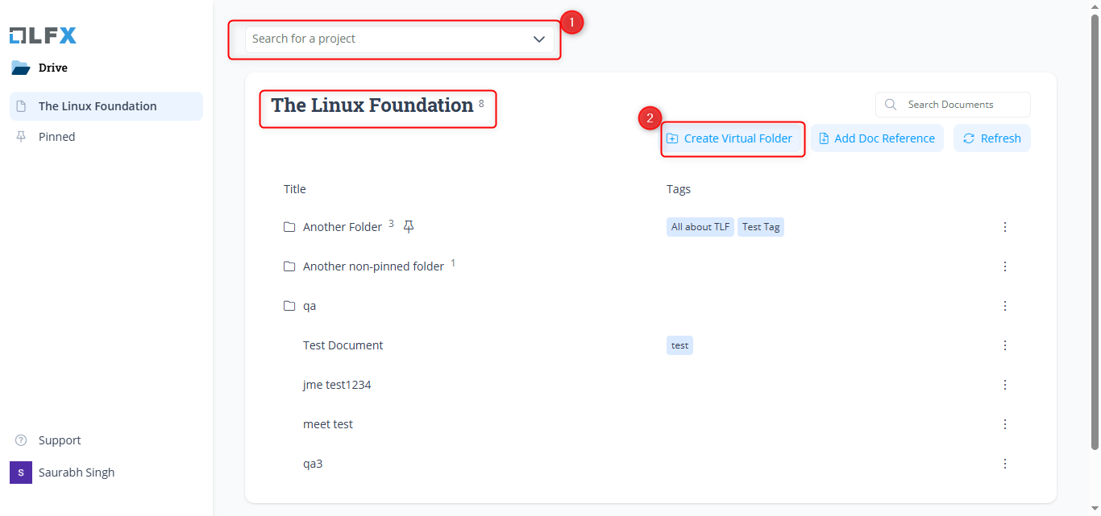The height and width of the screenshot is (516, 1101).
Task: Open kebab menu for Another Folder
Action: (x=1005, y=227)
